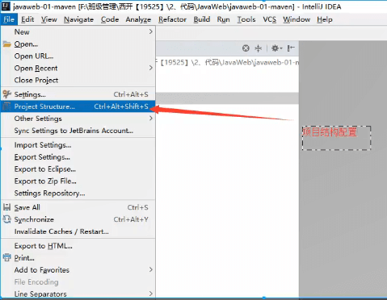The width and height of the screenshot is (387, 300).
Task: Open the VCS menu
Action: [270, 19]
